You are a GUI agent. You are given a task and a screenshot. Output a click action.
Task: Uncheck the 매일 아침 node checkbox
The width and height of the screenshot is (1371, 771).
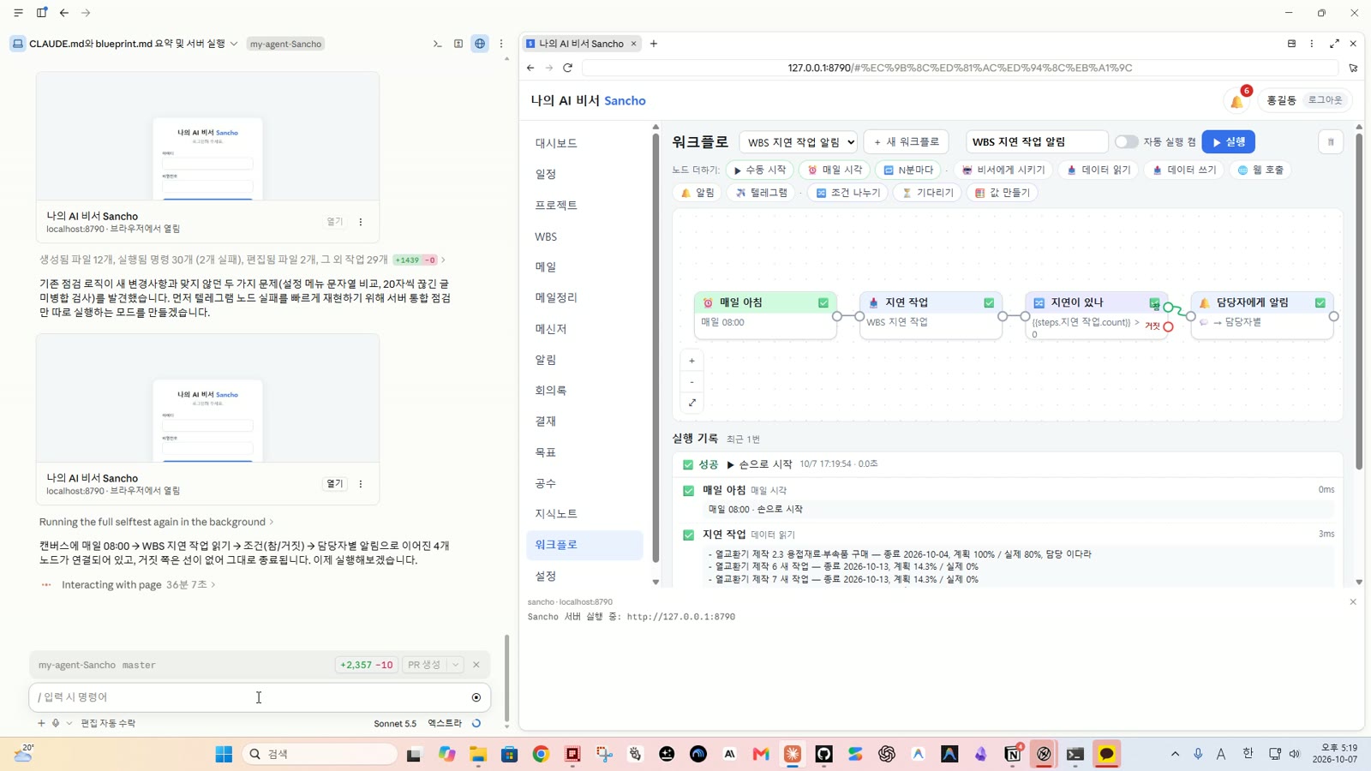tap(823, 302)
